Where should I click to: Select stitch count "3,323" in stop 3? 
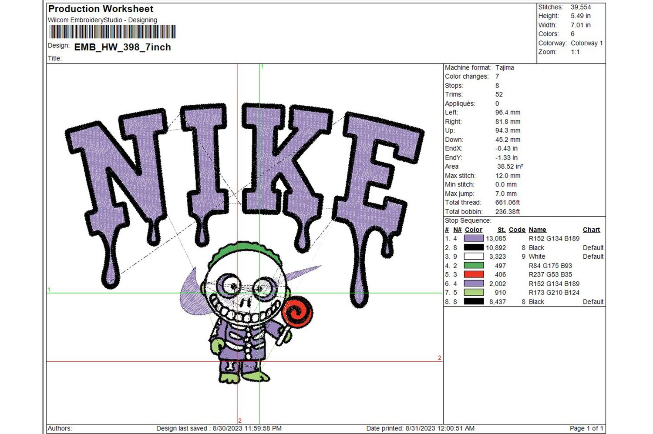pyautogui.click(x=498, y=257)
